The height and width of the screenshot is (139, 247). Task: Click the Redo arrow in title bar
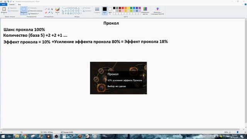(11, 2)
